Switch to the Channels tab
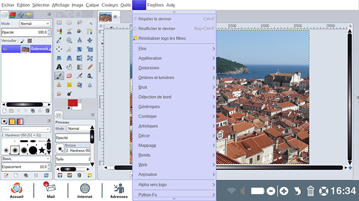Image resolution: width=359 pixels, height=201 pixels. pyautogui.click(x=13, y=15)
